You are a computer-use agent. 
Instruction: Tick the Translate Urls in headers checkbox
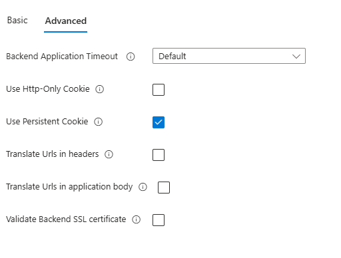[x=159, y=155]
